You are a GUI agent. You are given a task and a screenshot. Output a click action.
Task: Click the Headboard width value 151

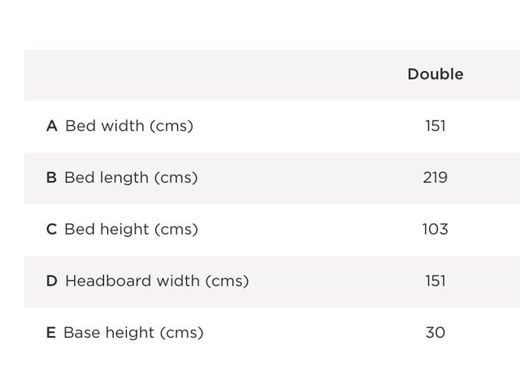pos(435,281)
